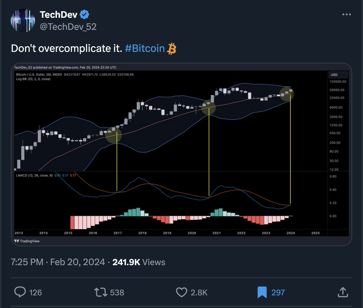Open the three-dot more options menu
This screenshot has height=308, width=363.
click(346, 14)
